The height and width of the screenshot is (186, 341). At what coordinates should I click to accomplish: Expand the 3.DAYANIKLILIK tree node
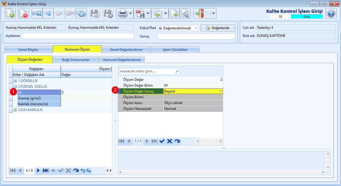15,110
